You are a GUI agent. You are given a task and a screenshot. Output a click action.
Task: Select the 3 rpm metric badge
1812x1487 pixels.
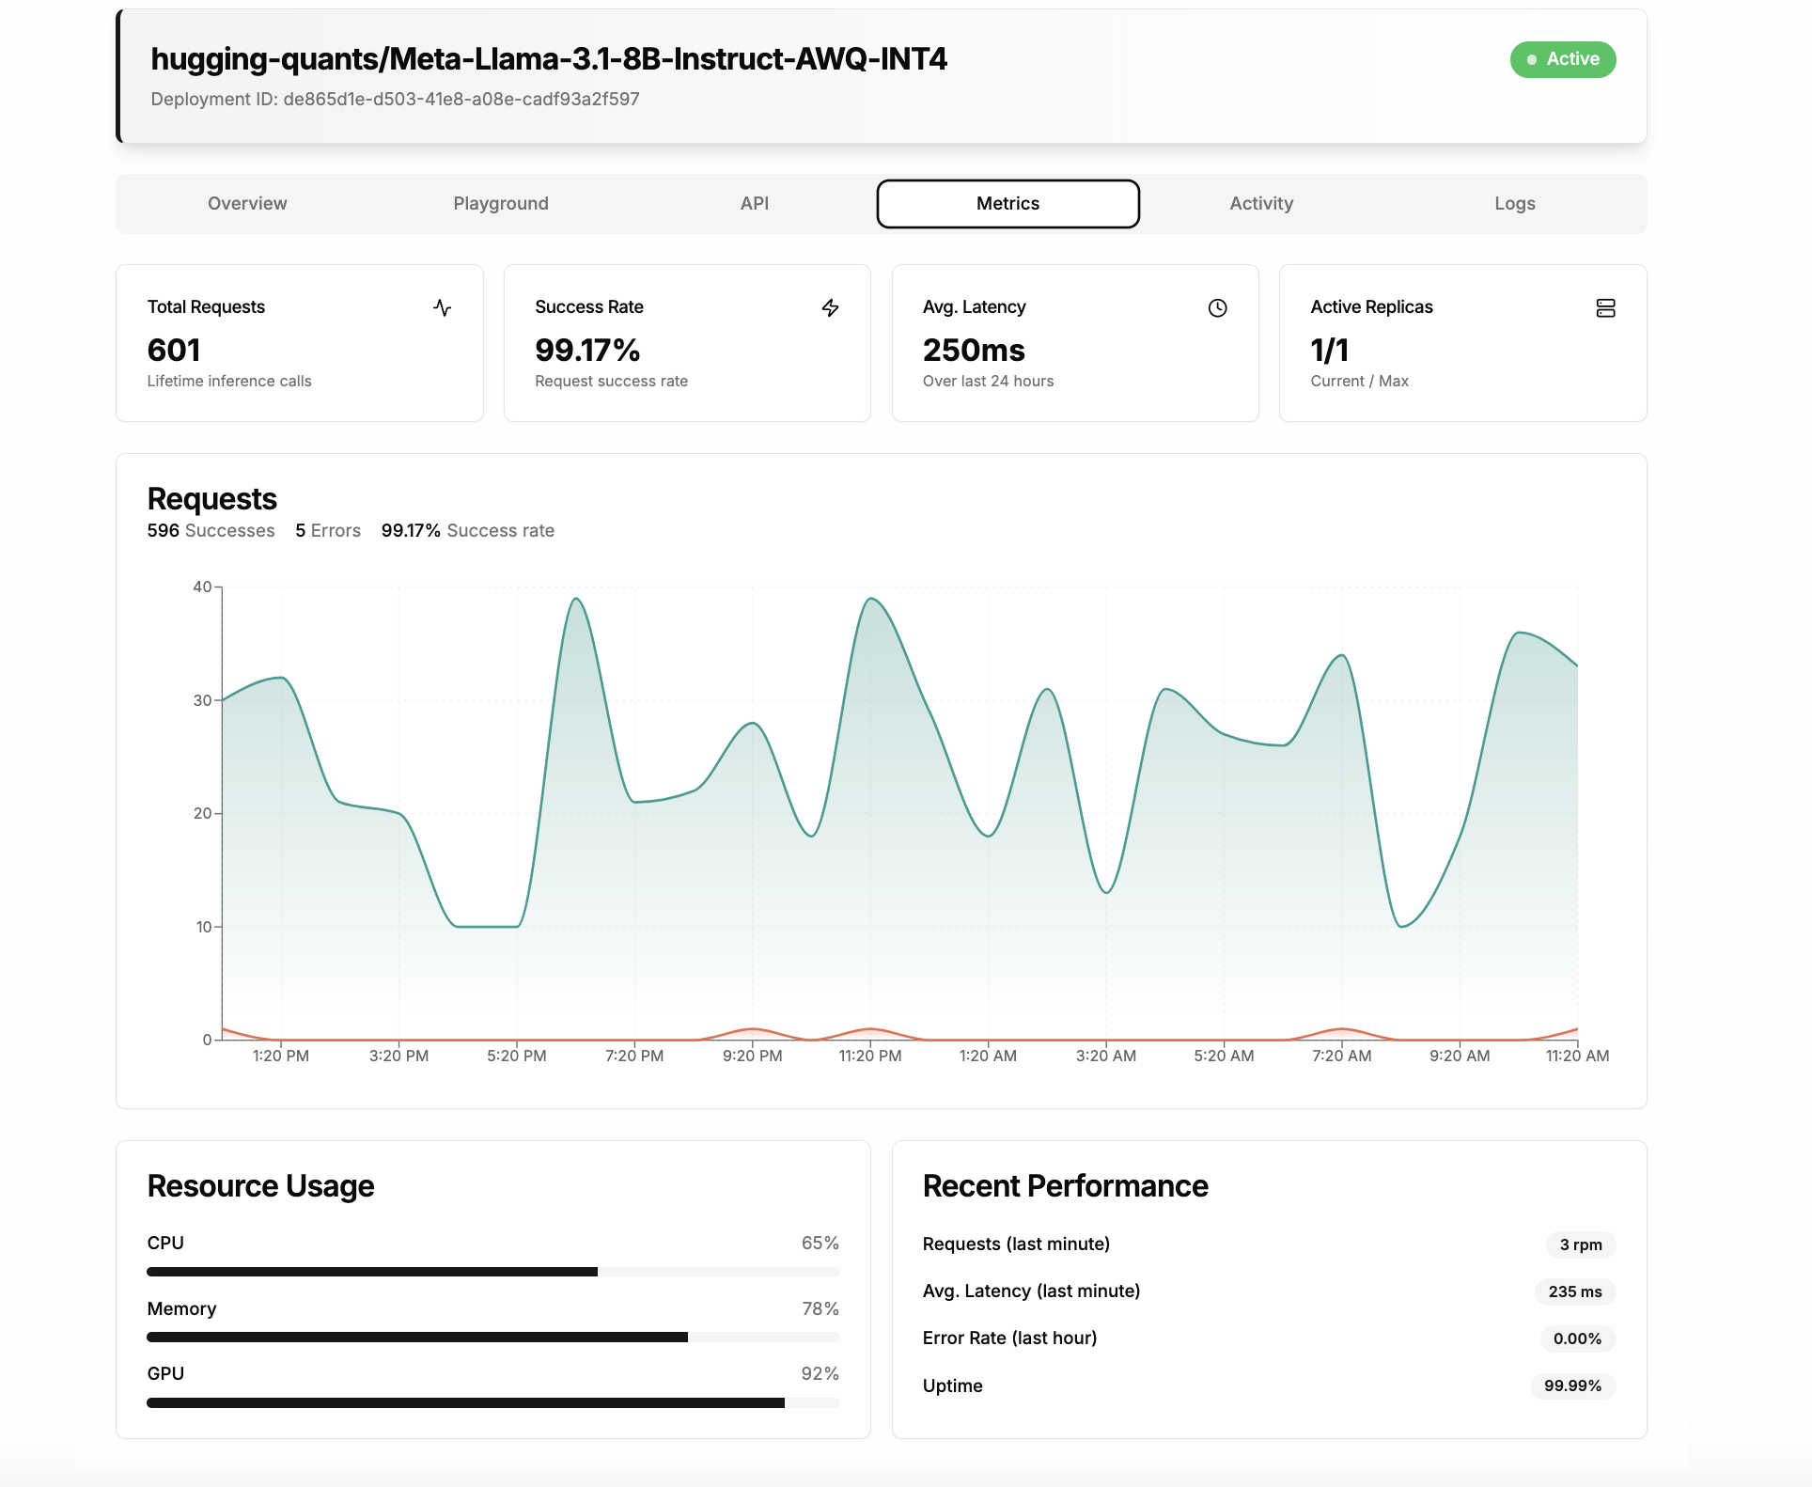point(1579,1244)
